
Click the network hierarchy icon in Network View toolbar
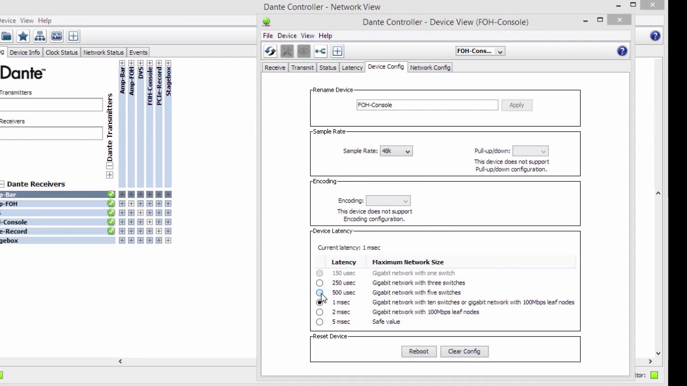40,36
